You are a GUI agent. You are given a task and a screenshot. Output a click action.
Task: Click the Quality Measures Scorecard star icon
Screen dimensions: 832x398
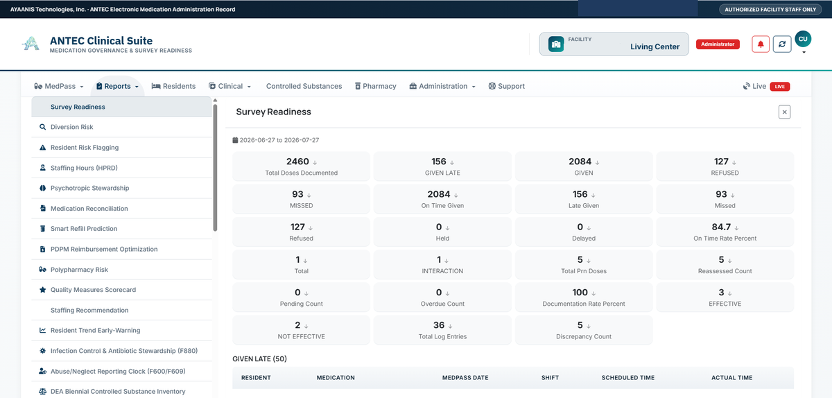(43, 290)
